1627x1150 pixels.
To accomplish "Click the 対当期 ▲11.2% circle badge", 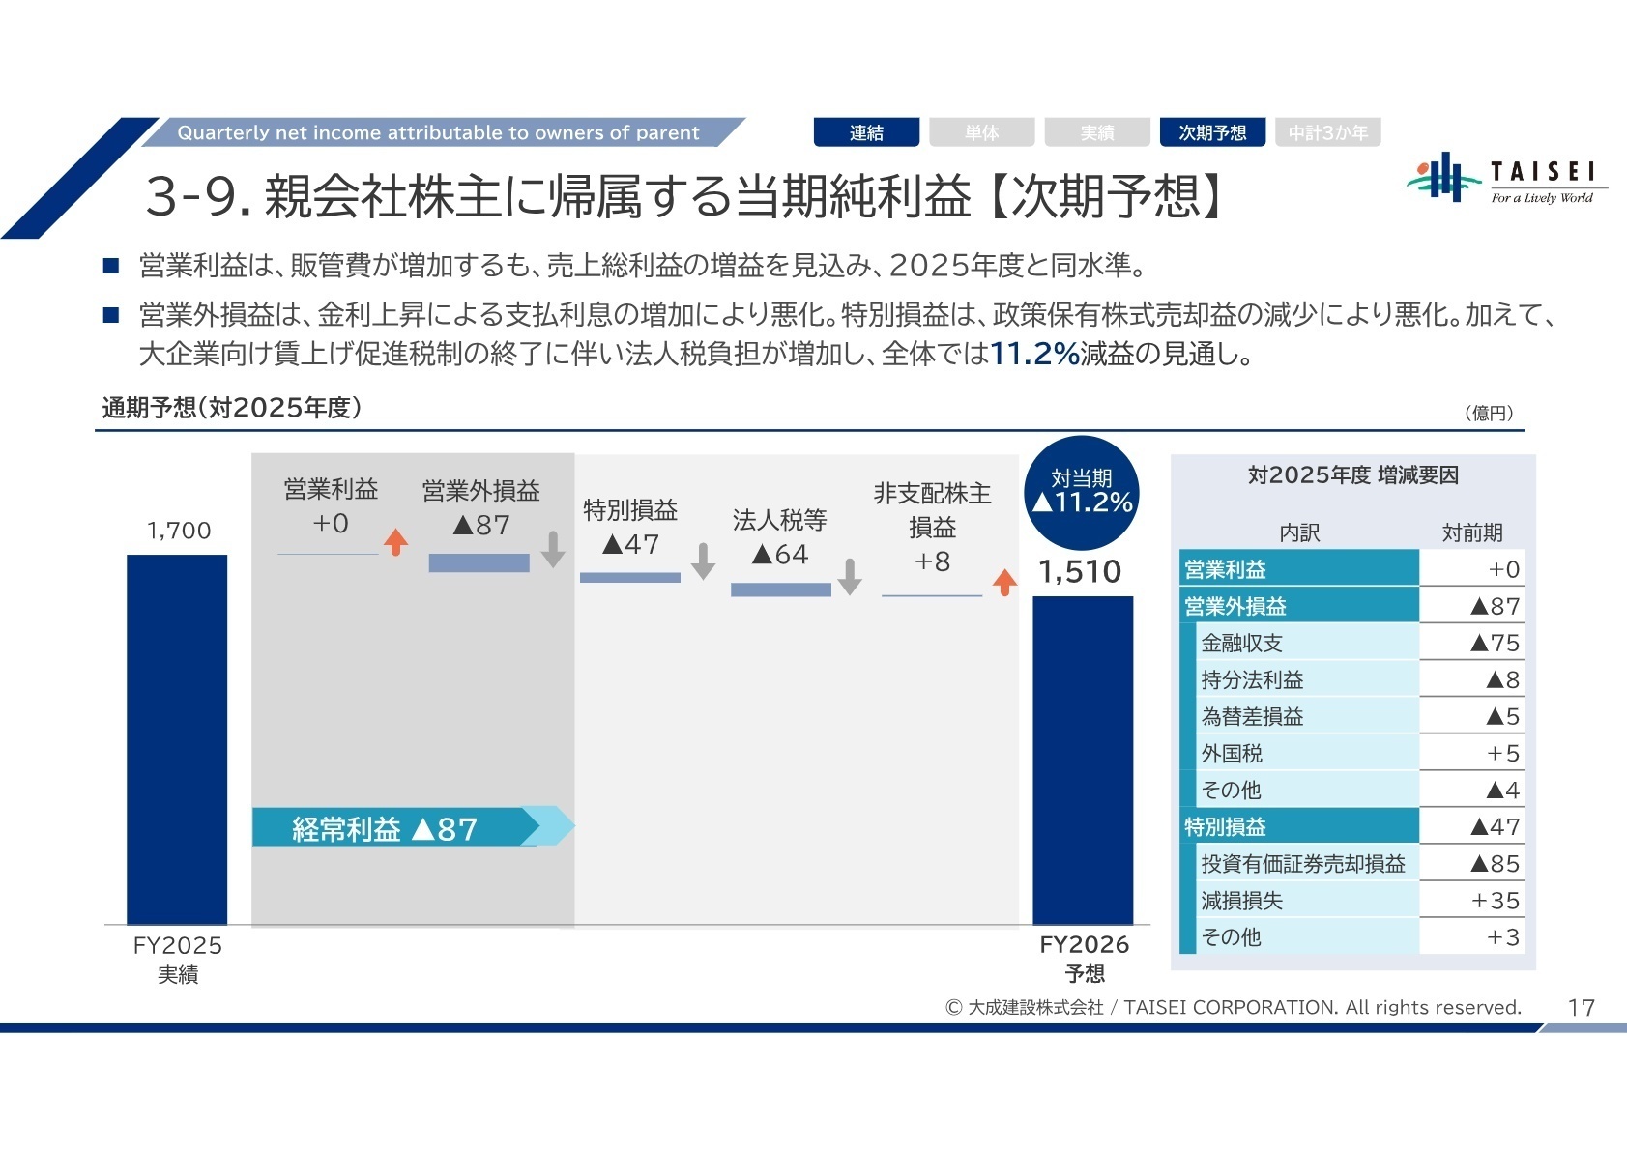I will (x=1082, y=493).
